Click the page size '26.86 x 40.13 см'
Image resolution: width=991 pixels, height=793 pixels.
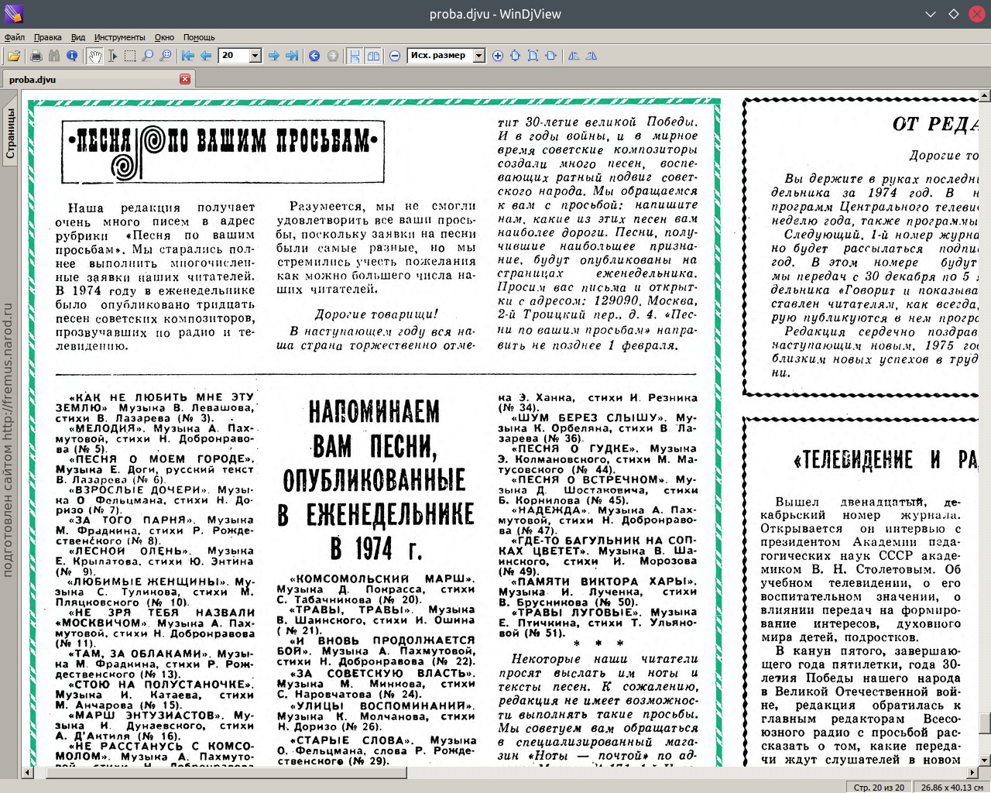[952, 787]
